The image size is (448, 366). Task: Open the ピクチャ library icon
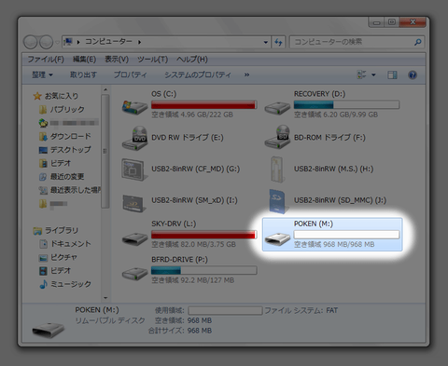(x=43, y=258)
